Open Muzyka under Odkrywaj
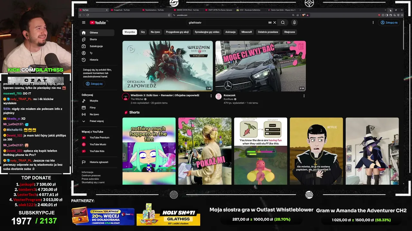Viewport: 412px width, 231px height. [97, 101]
